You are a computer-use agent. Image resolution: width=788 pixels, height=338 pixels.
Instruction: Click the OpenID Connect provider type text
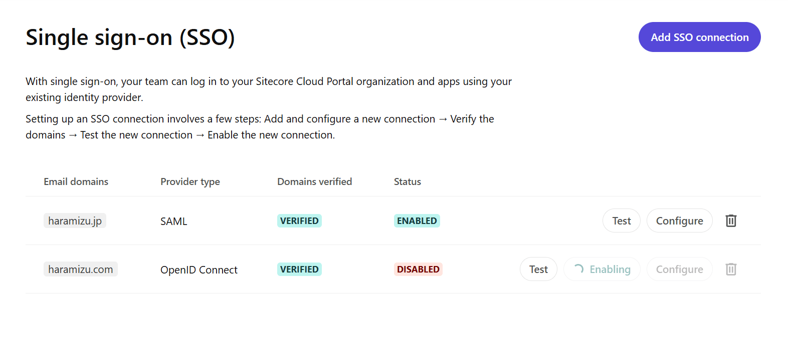click(x=199, y=270)
